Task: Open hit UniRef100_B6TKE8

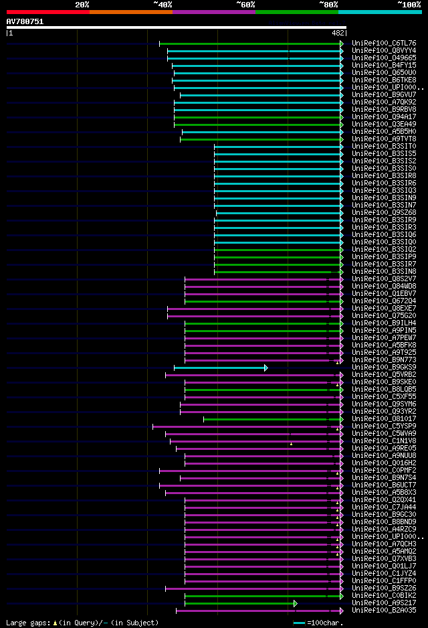Action: [384, 80]
